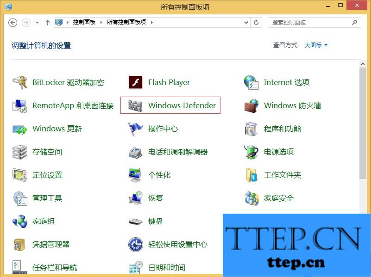Open the 日期和时间 calendar icon
Viewport: 371px width, 277px height.
(136, 267)
